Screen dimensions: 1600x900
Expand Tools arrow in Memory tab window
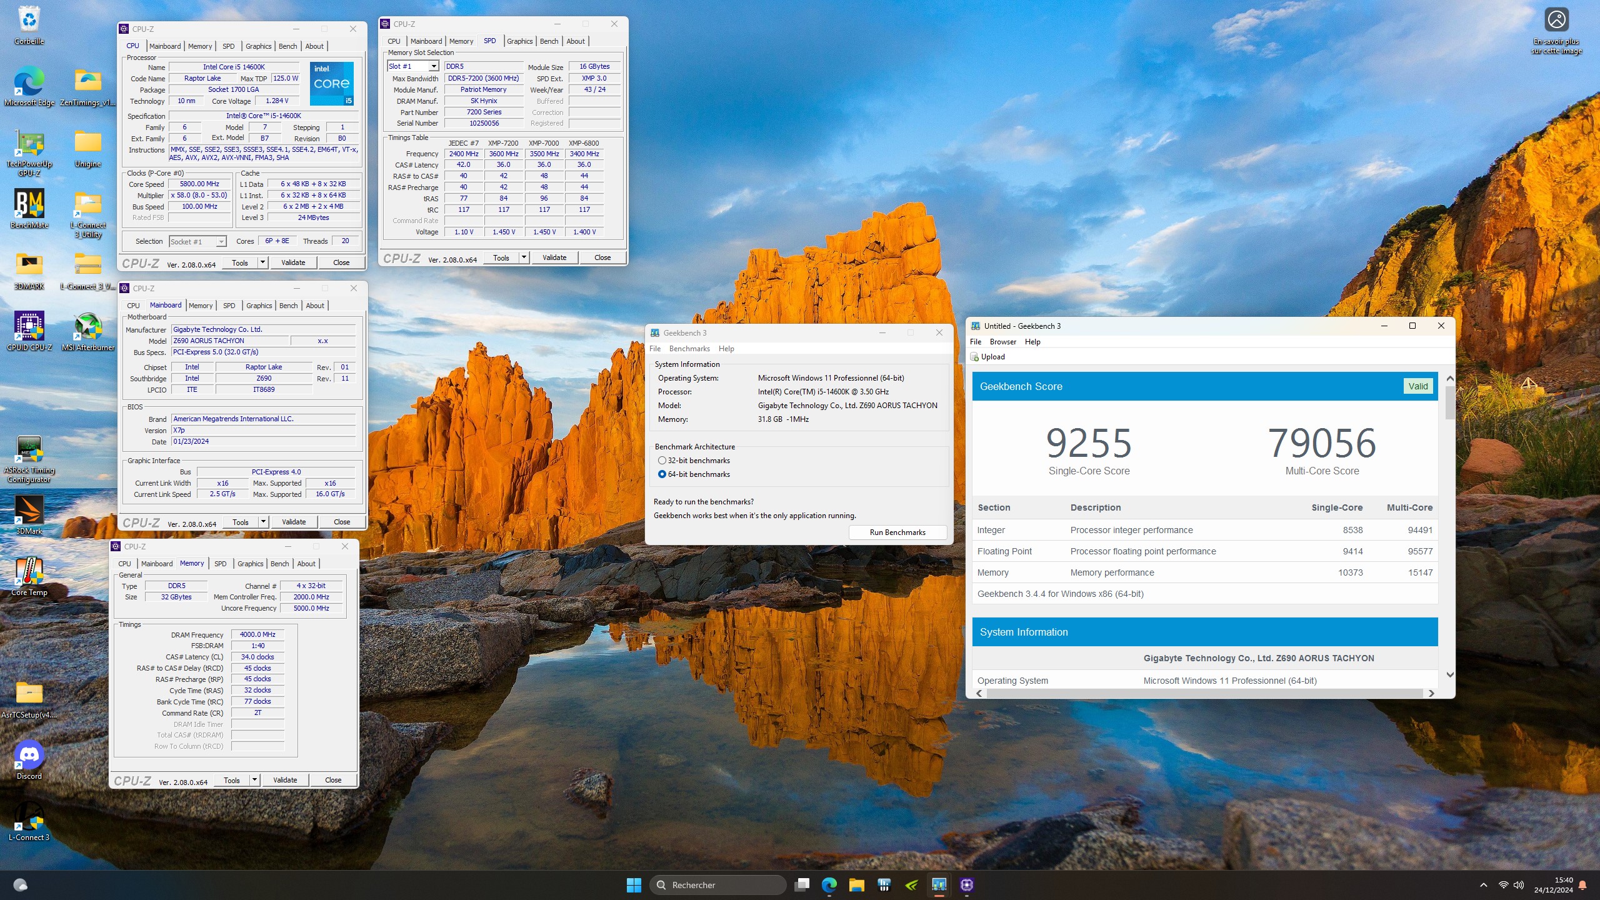pos(254,780)
